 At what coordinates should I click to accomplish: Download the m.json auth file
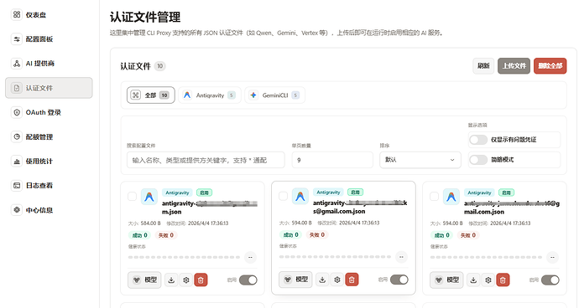pos(171,280)
